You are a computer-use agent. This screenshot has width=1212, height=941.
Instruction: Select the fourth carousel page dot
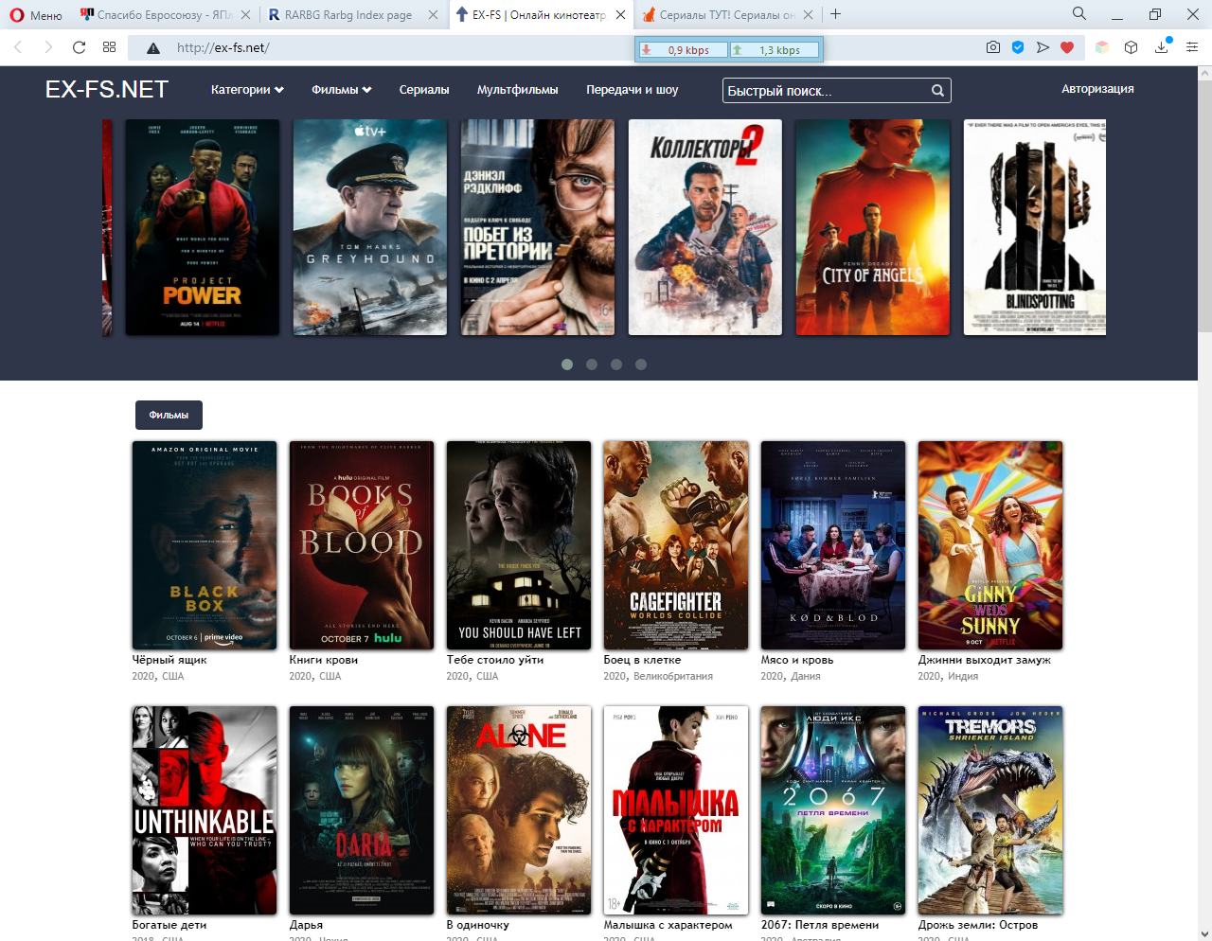point(641,364)
